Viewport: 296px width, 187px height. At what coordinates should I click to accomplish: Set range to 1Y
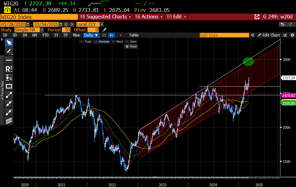point(56,35)
